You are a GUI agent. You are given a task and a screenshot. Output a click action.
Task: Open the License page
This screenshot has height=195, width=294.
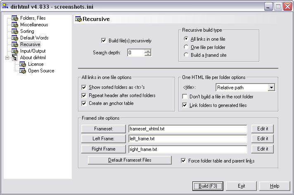click(36, 64)
